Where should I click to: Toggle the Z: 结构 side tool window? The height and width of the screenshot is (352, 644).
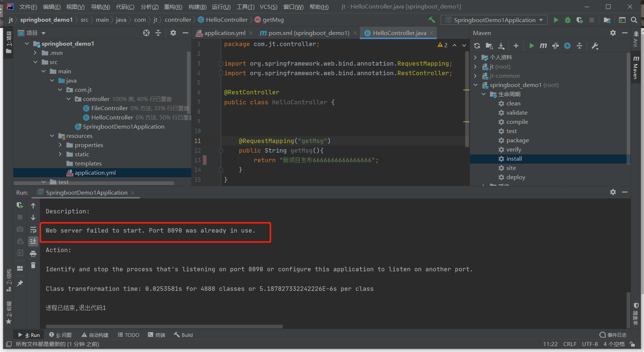pyautogui.click(x=9, y=280)
